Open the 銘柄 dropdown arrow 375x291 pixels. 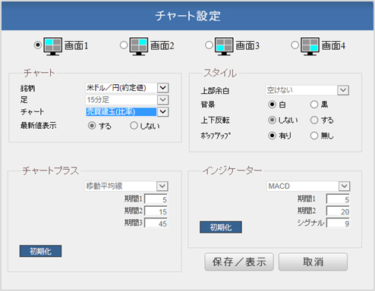tap(162, 88)
